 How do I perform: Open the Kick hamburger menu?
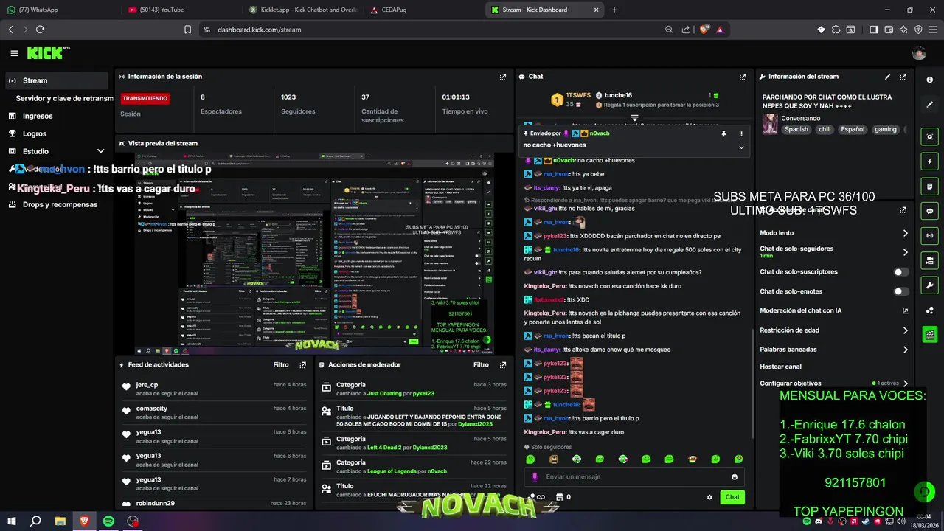14,53
